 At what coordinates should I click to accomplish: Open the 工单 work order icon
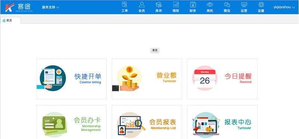pos(125,4)
